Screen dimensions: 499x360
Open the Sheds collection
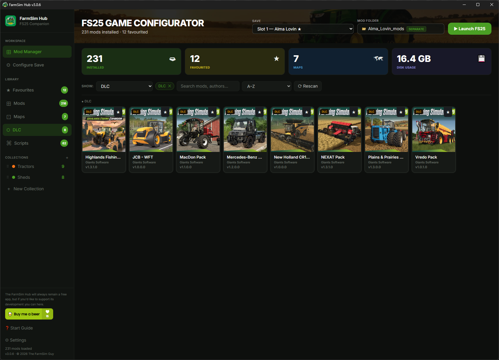tap(37, 177)
